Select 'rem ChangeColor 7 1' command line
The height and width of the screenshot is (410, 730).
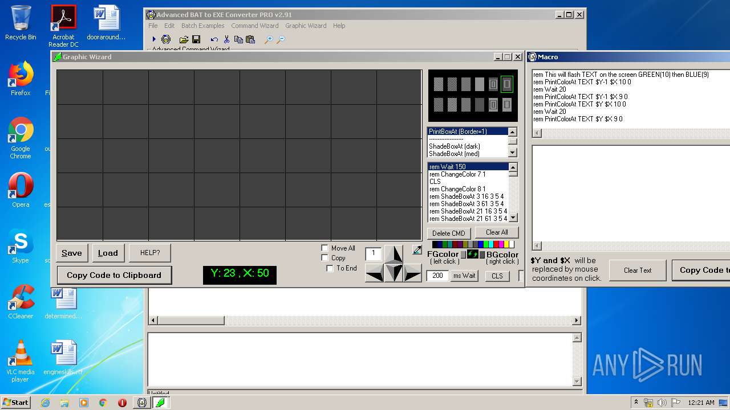(x=468, y=174)
